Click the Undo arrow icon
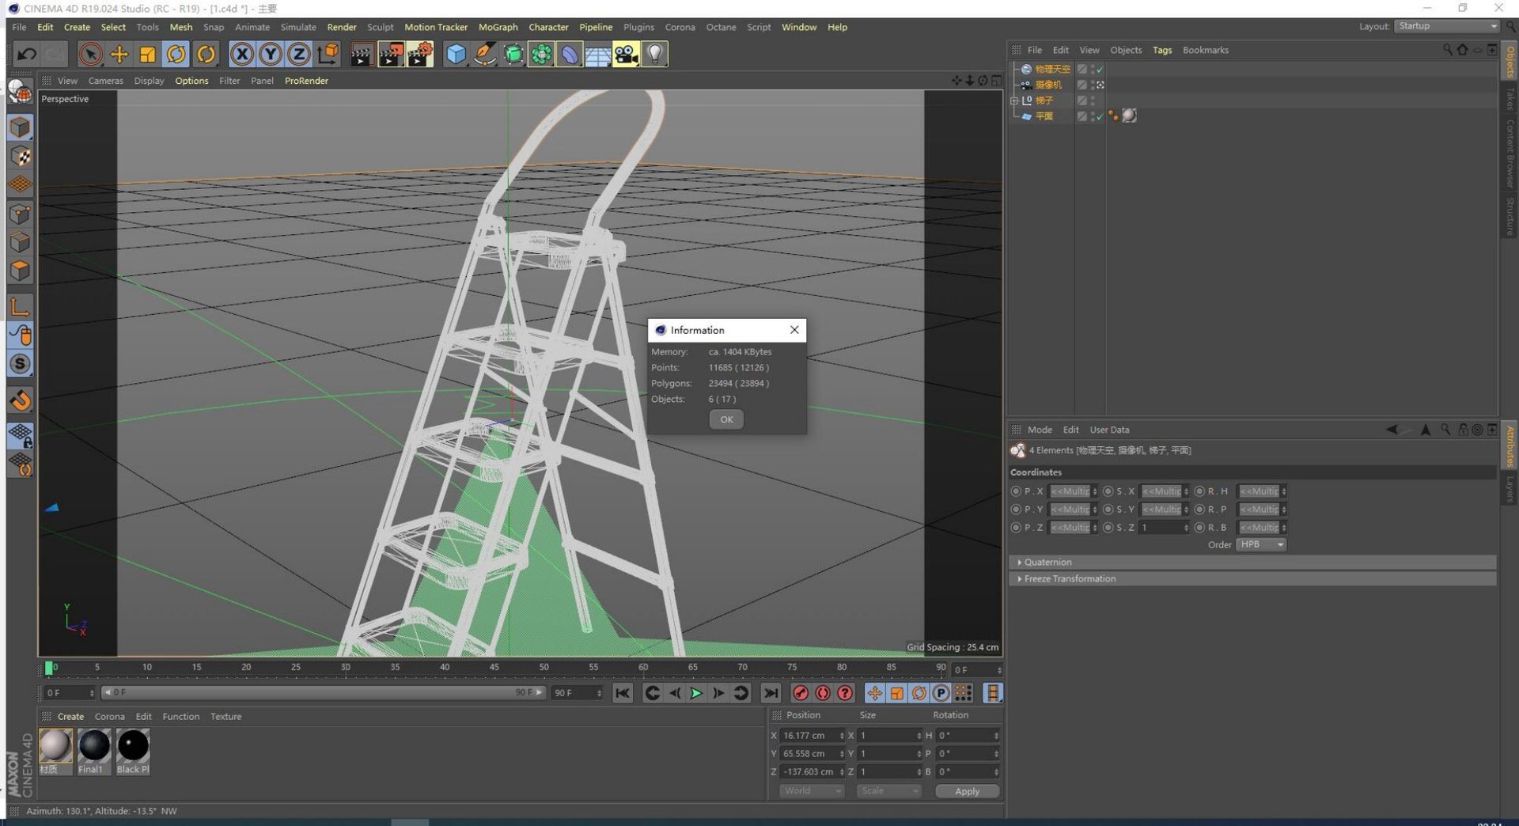1519x826 pixels. point(27,55)
